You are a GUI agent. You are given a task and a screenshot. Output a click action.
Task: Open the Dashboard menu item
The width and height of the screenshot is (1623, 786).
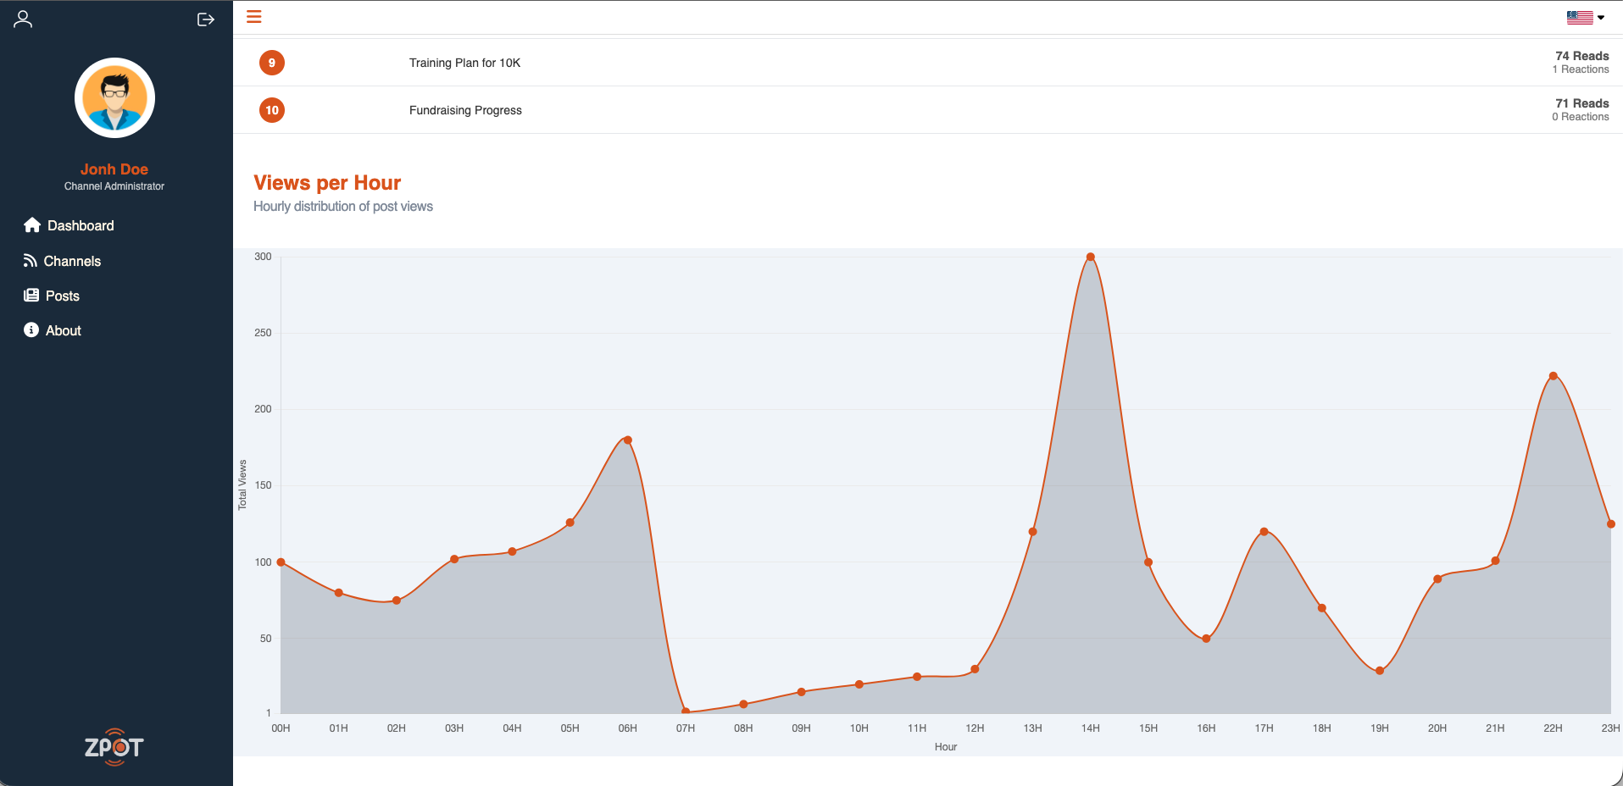[81, 225]
